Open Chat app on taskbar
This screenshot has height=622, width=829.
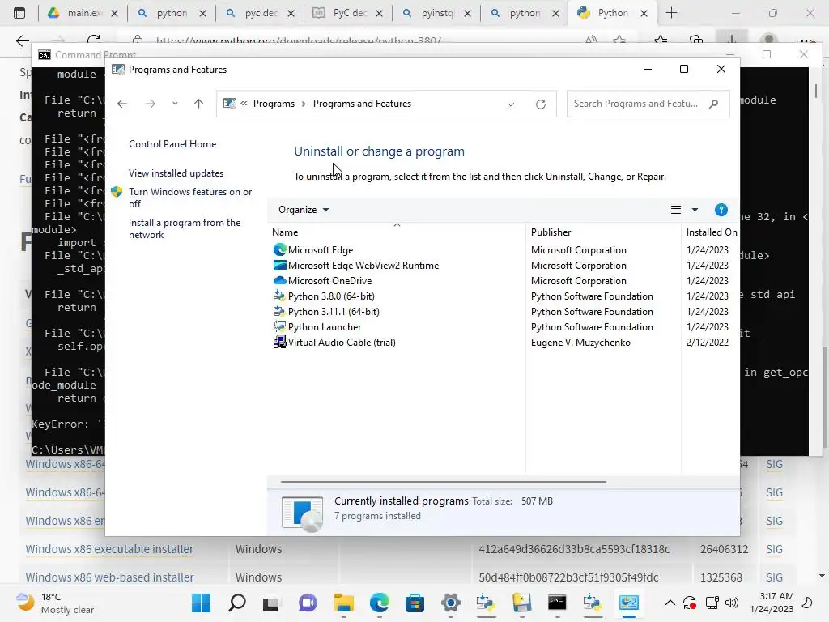(x=308, y=603)
